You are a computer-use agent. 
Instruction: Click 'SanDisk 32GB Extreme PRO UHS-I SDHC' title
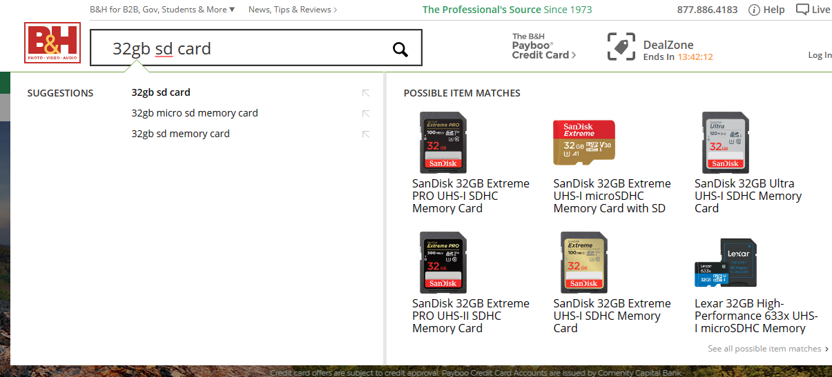(x=471, y=196)
